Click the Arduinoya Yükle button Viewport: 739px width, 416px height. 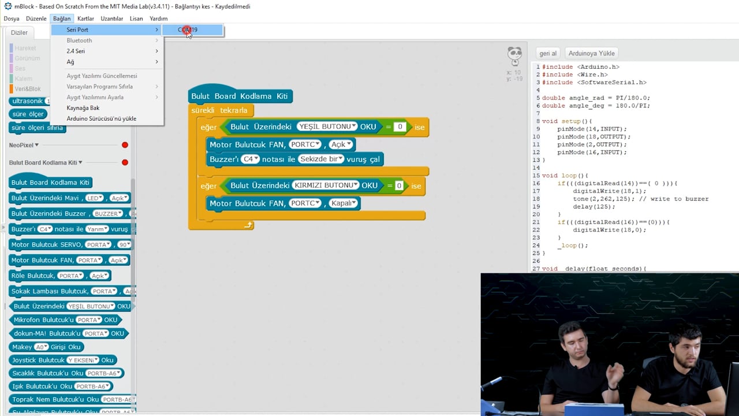pyautogui.click(x=591, y=53)
